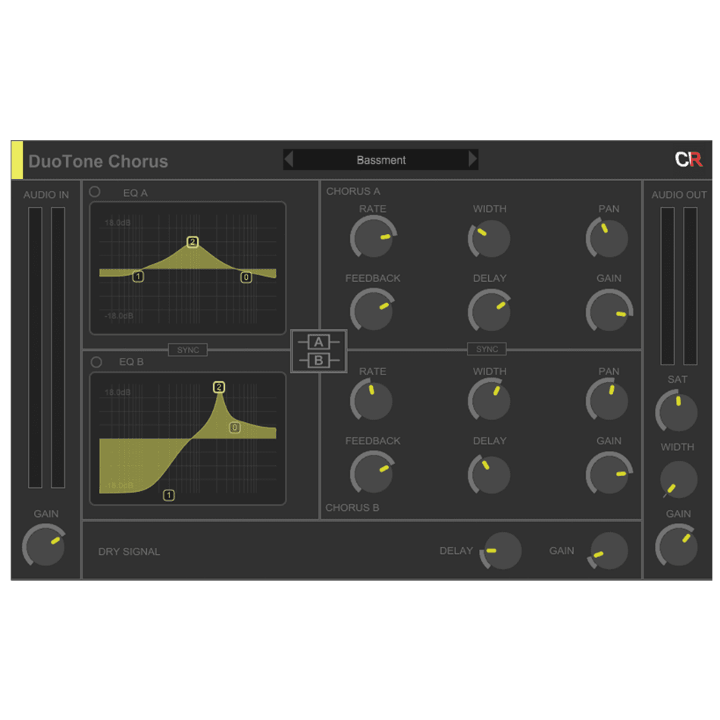
Task: Toggle SYNC between the EQ sections
Action: pyautogui.click(x=187, y=349)
